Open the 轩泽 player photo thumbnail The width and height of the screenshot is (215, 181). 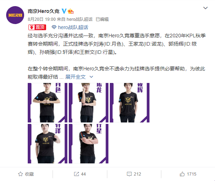click(48, 144)
